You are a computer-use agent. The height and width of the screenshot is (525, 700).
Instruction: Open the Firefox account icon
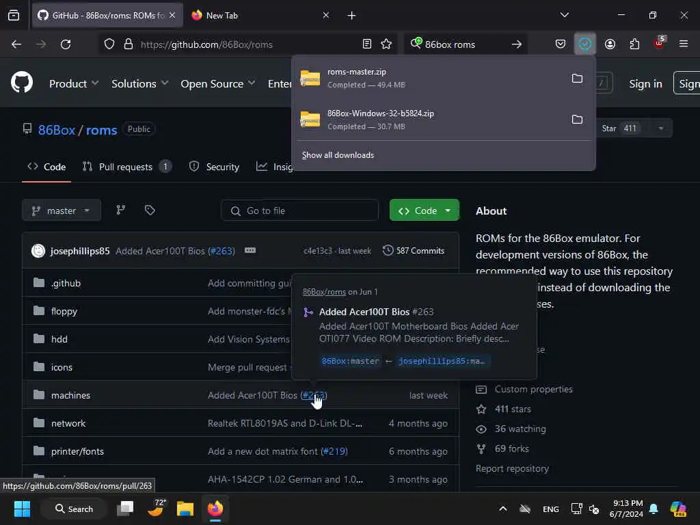coord(610,44)
